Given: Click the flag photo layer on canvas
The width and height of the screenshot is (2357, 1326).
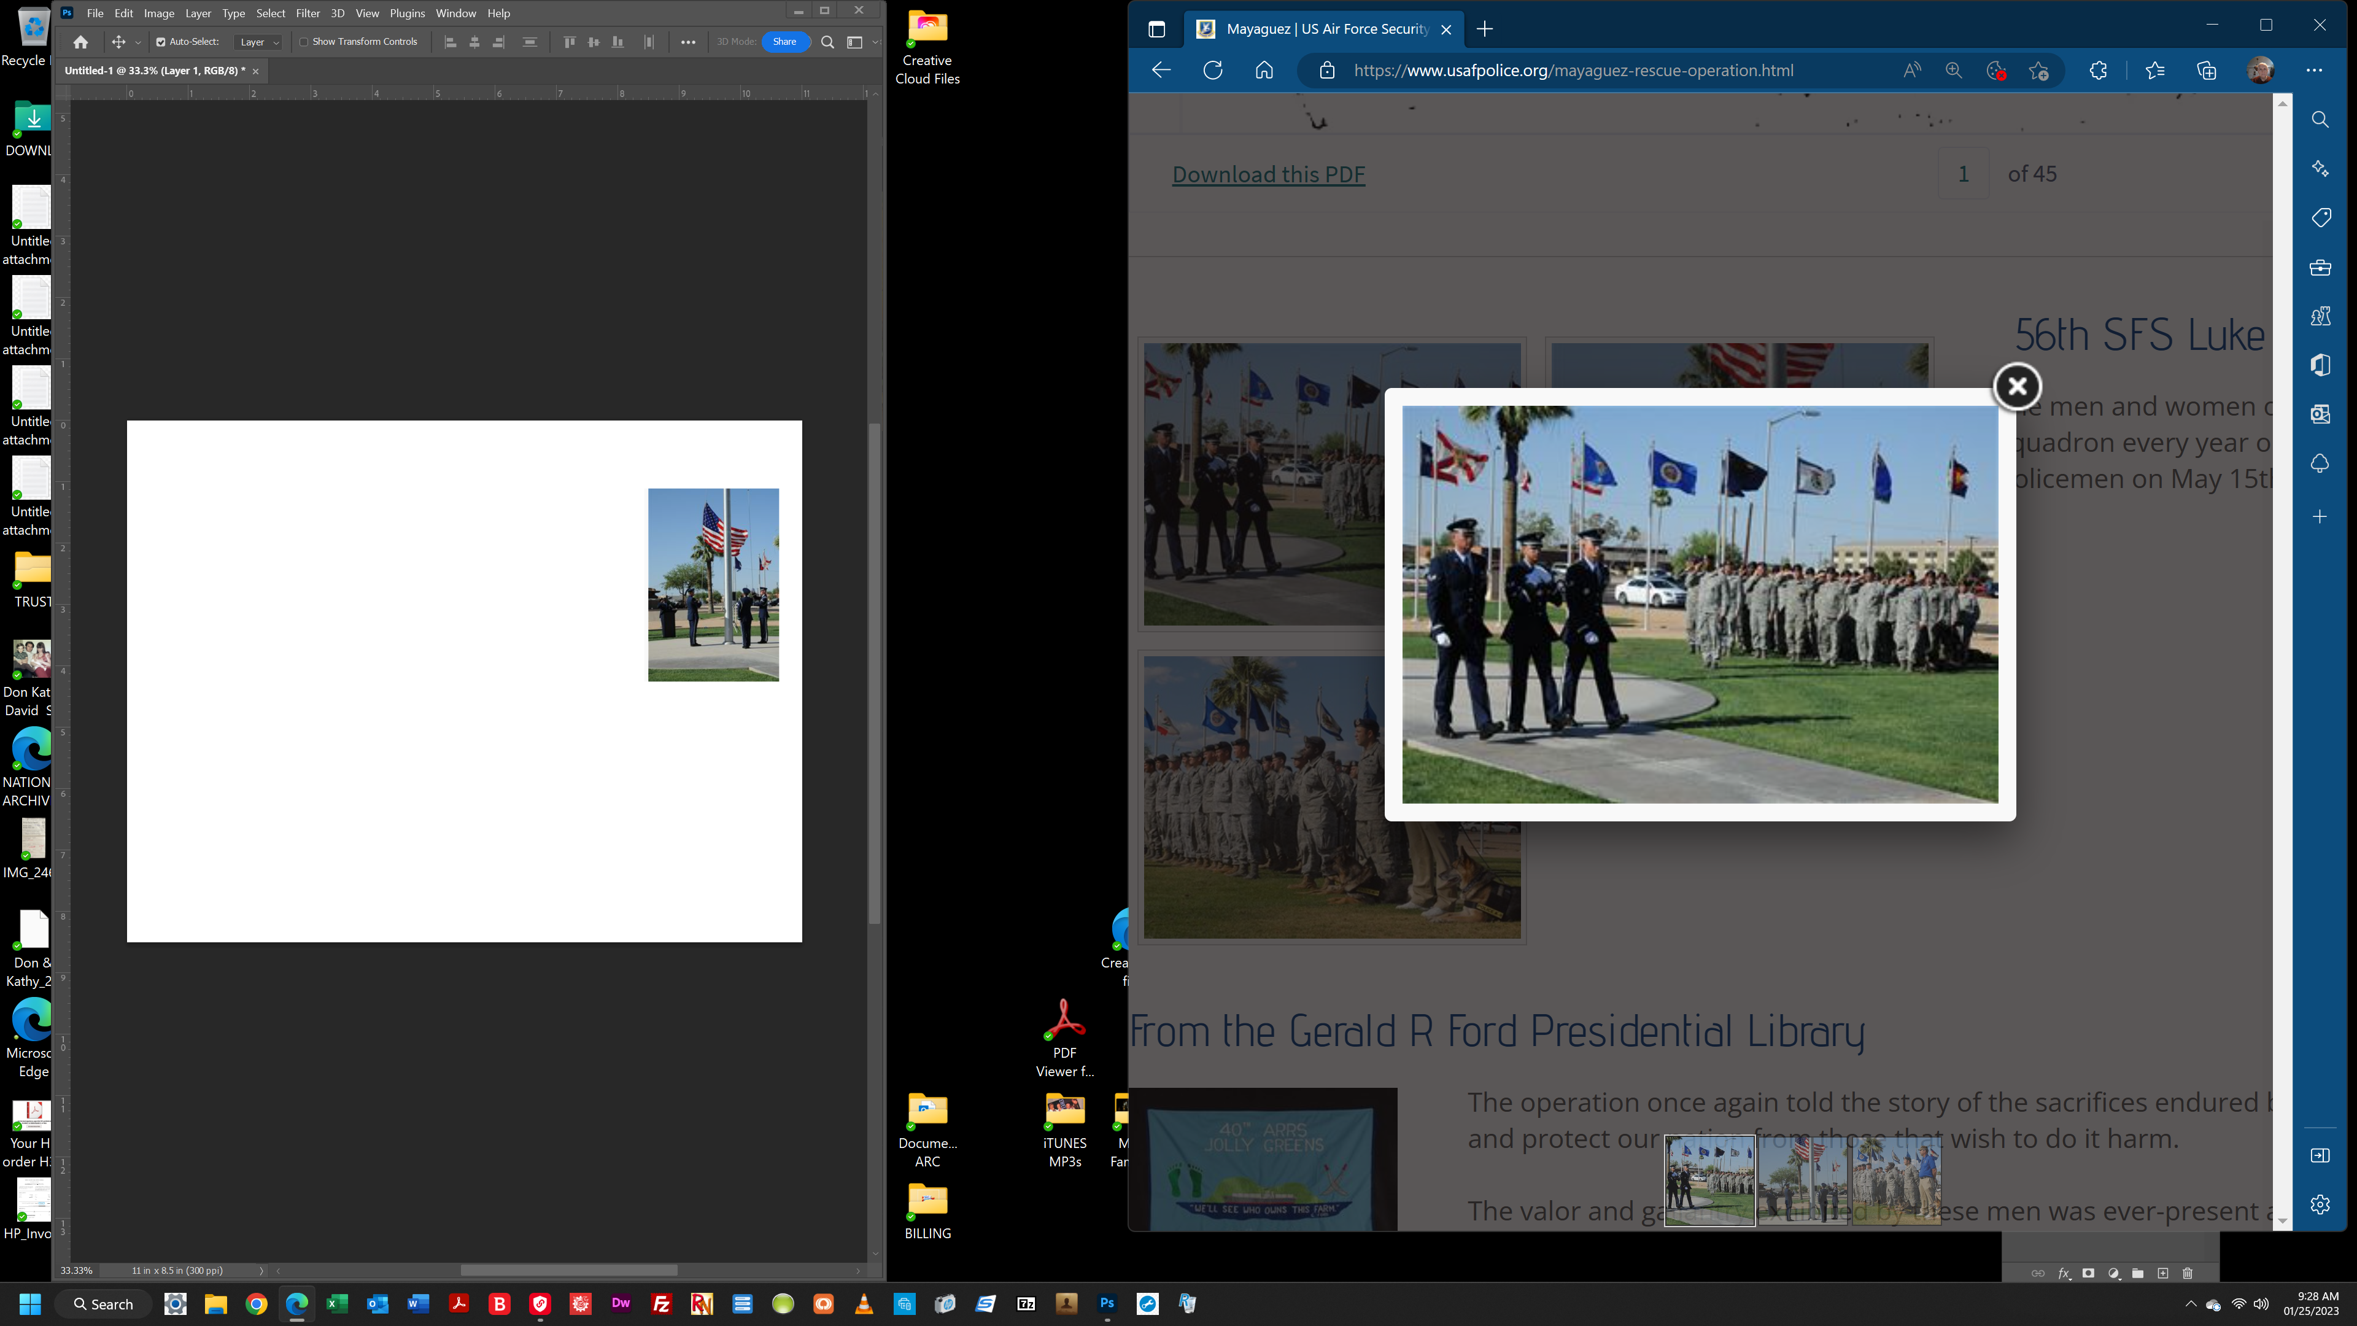Looking at the screenshot, I should [714, 585].
